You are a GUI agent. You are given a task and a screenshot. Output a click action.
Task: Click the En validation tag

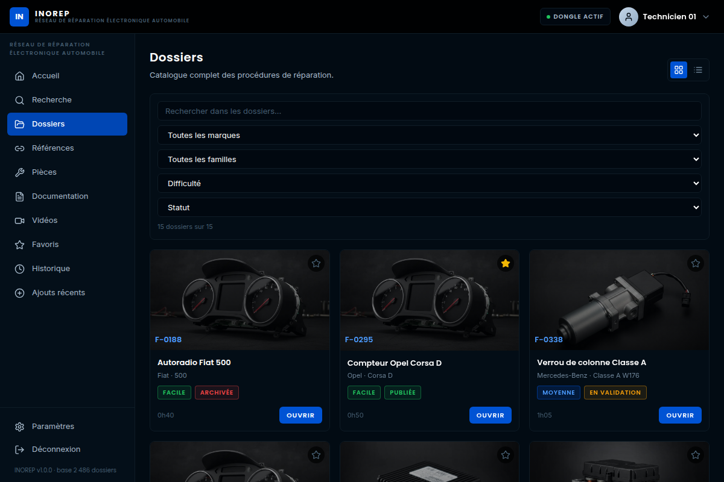point(615,392)
